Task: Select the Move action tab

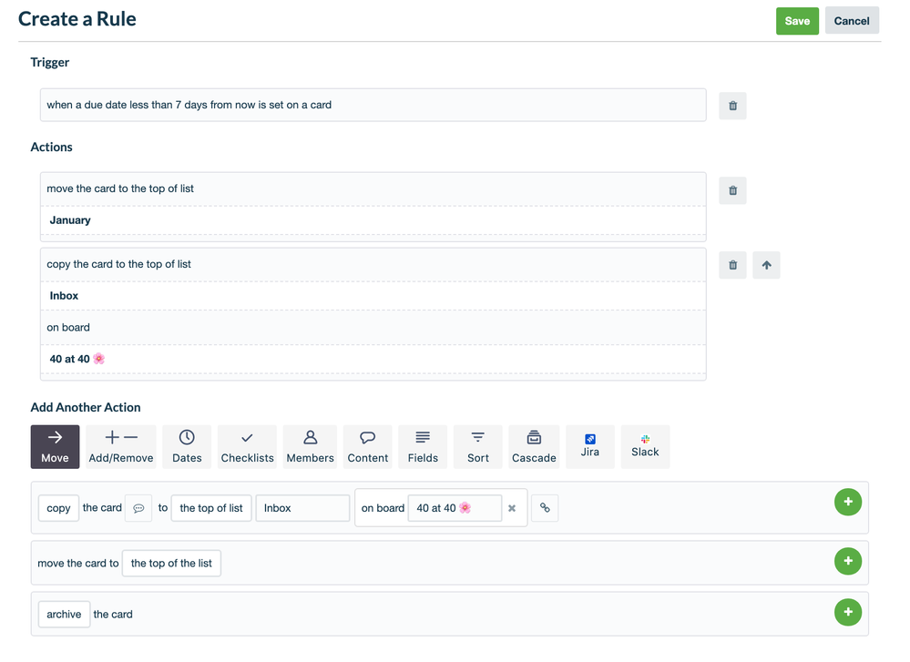Action: 56,447
